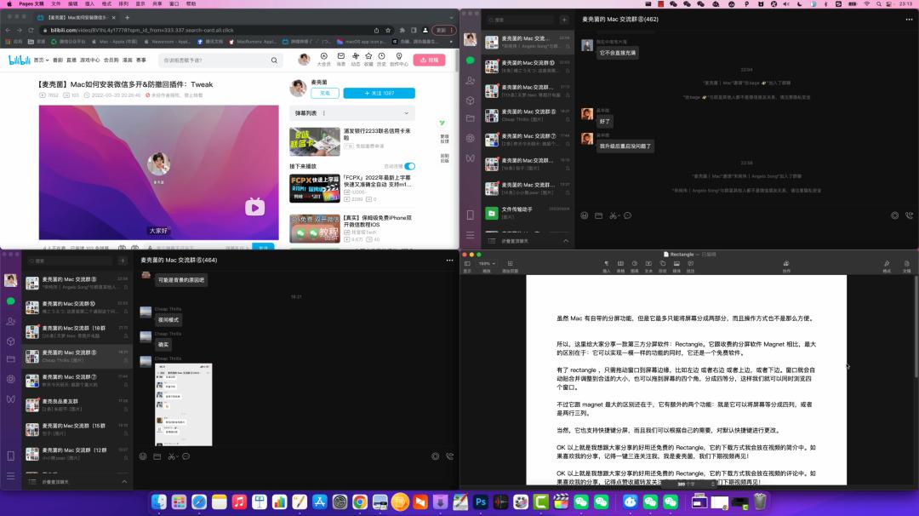Expand the 弹幕列表 danmaku list dropdown
919x516 pixels.
(406, 113)
